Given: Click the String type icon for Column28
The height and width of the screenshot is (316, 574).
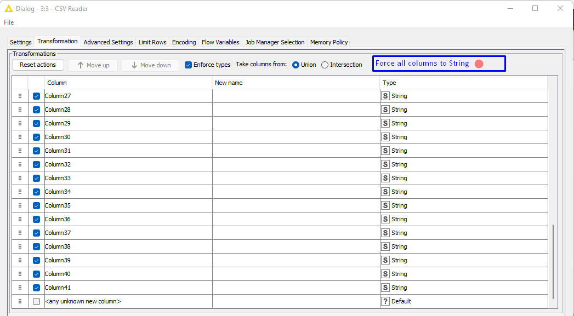Looking at the screenshot, I should coord(385,110).
